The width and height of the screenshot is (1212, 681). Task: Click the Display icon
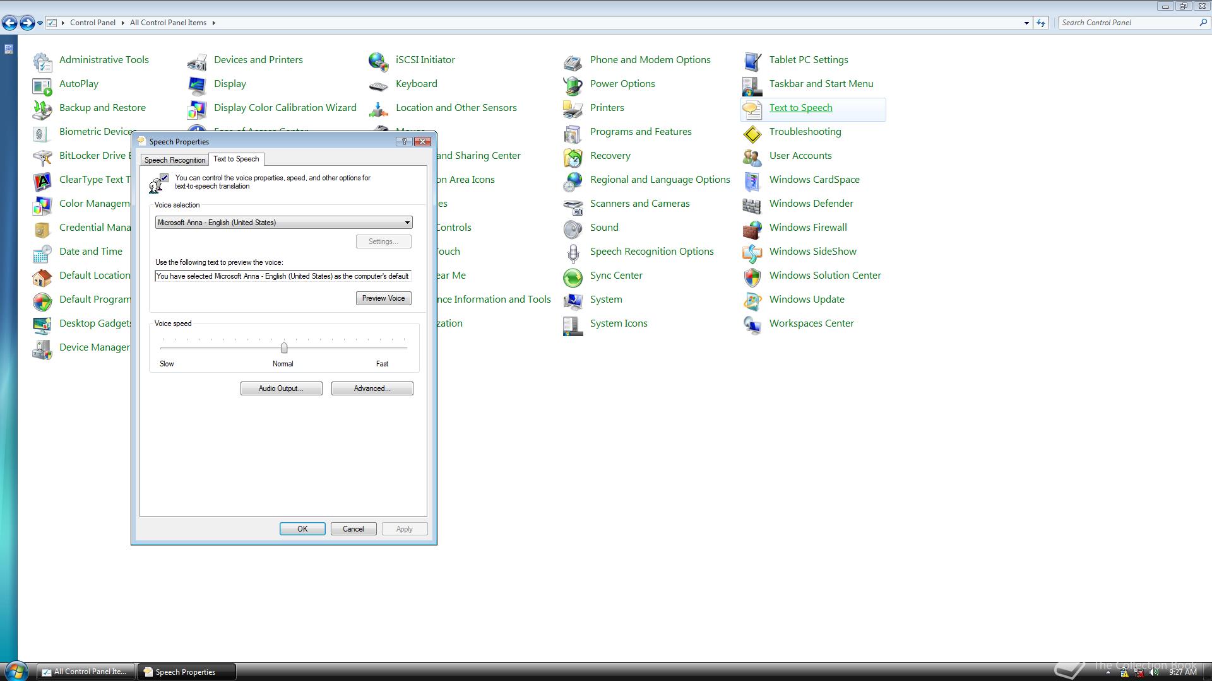pos(197,86)
